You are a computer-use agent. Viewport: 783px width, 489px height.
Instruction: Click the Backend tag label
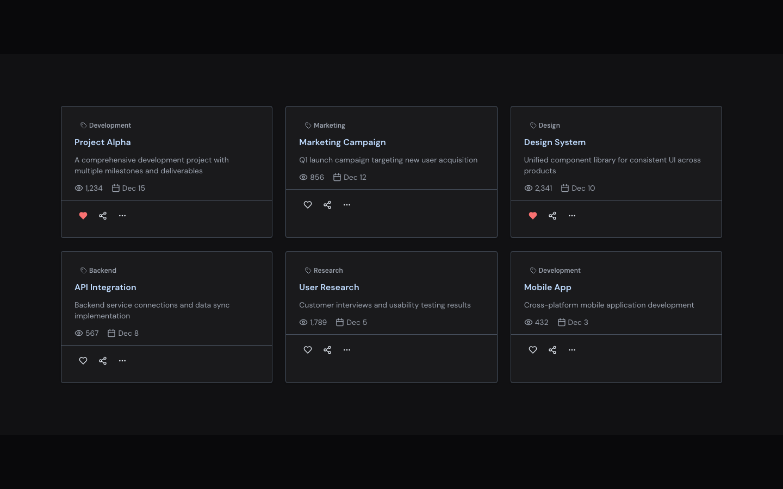pos(103,270)
